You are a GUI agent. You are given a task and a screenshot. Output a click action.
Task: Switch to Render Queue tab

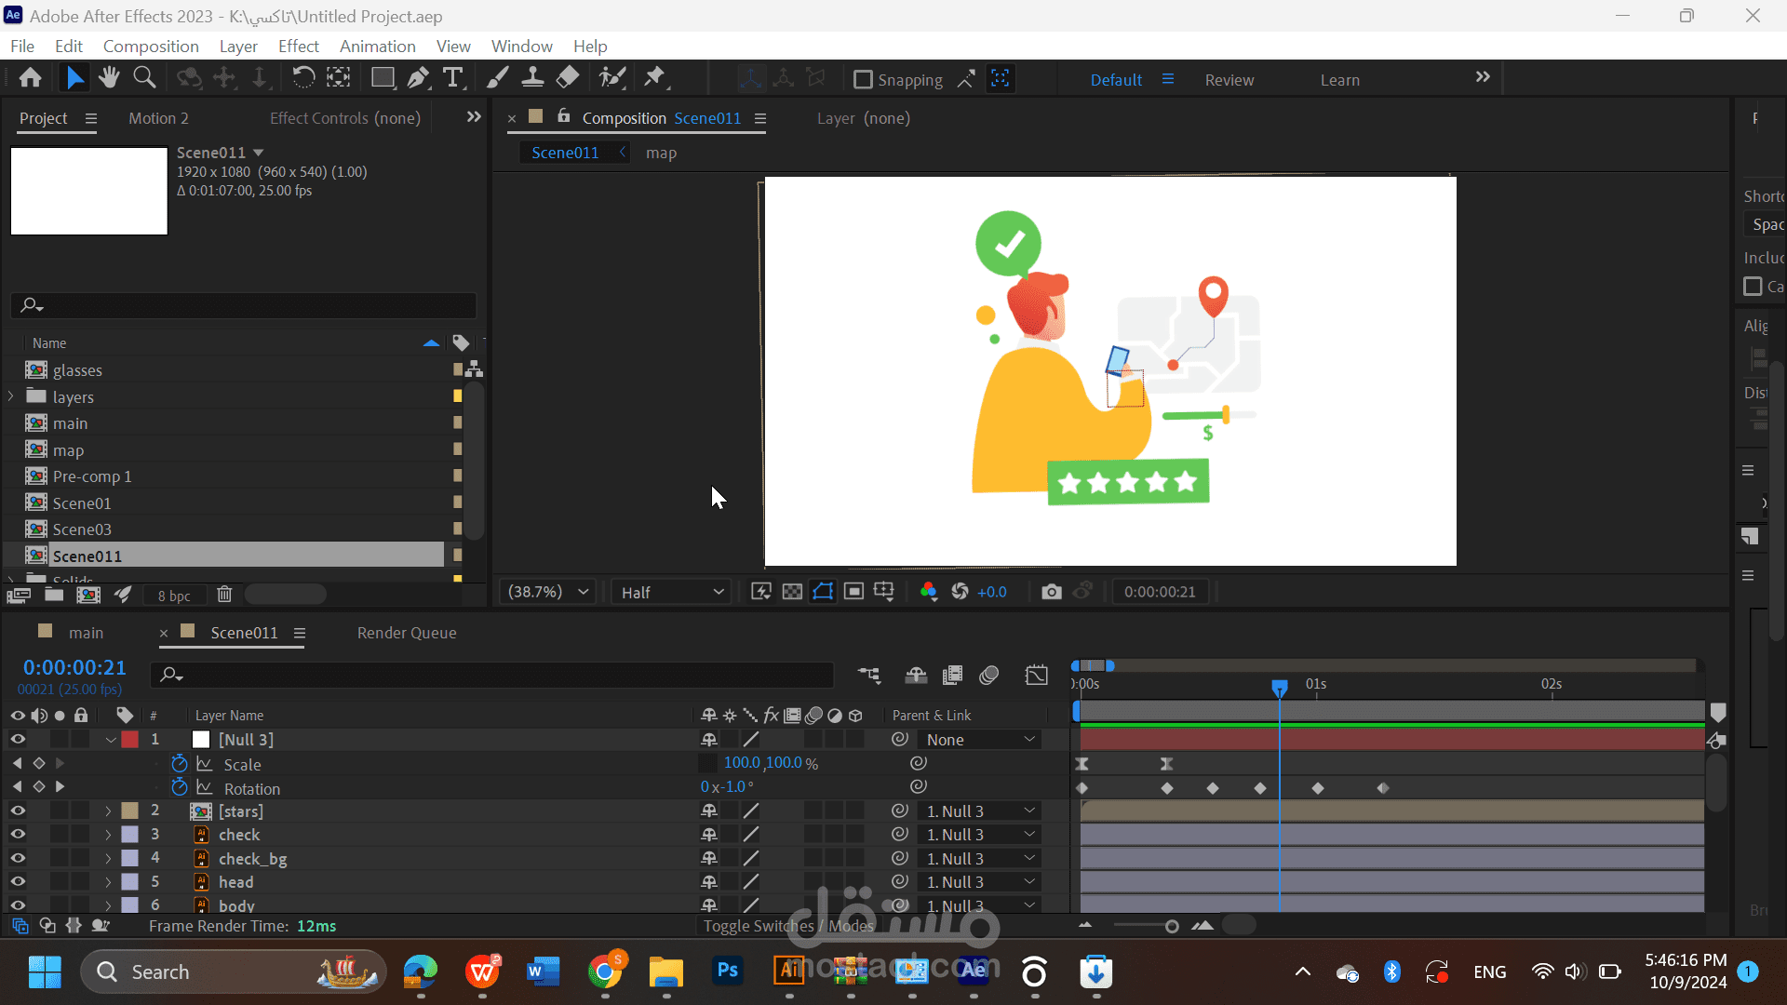click(x=407, y=633)
